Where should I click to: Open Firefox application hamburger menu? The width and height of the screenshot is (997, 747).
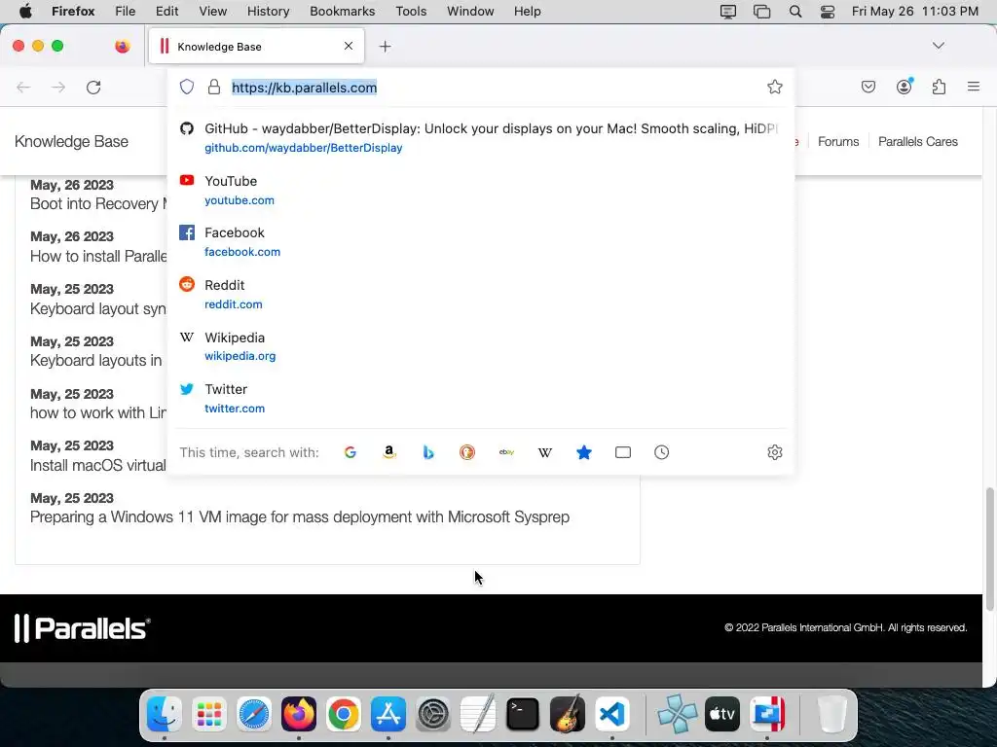click(x=974, y=87)
